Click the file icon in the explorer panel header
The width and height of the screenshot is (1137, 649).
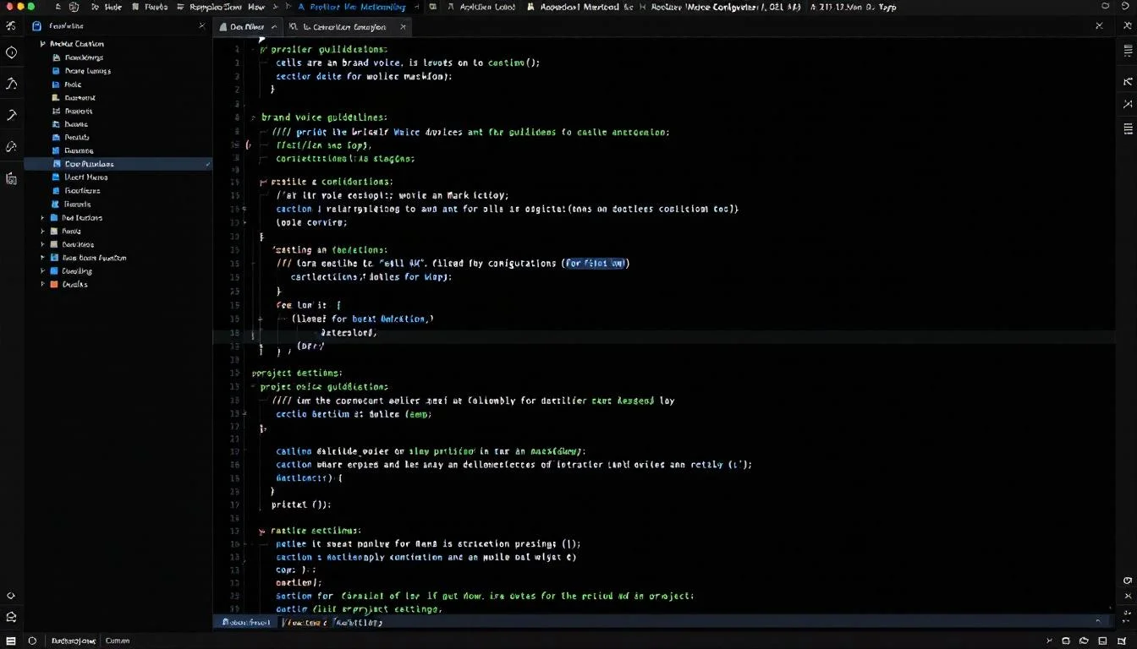pos(36,26)
